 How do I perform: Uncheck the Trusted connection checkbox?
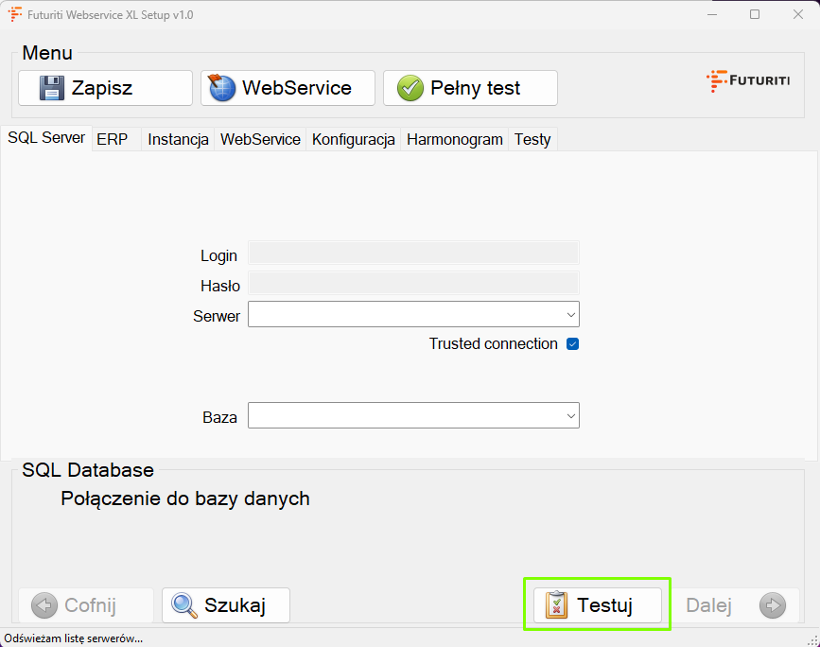pos(572,344)
